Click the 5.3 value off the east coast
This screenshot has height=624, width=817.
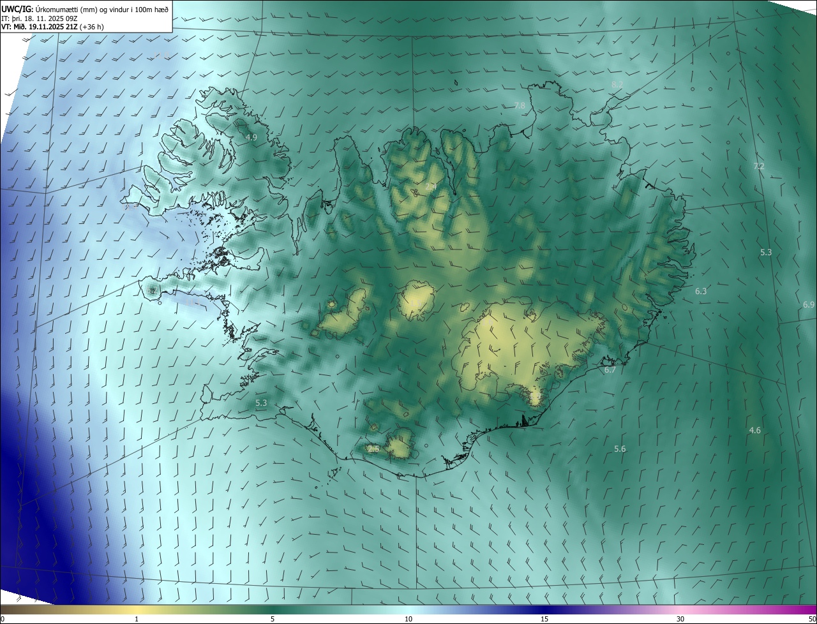[x=766, y=252]
